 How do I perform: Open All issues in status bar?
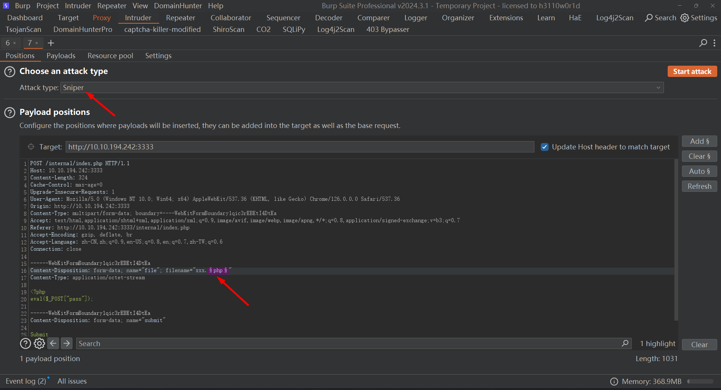72,381
